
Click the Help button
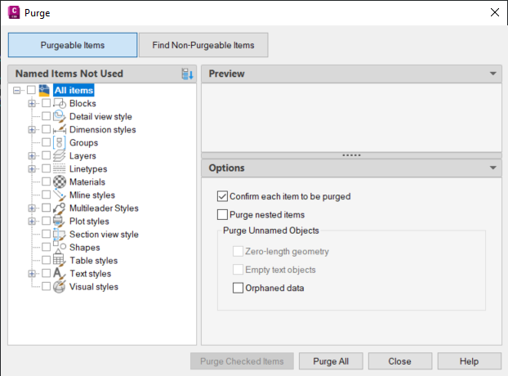[x=469, y=361]
